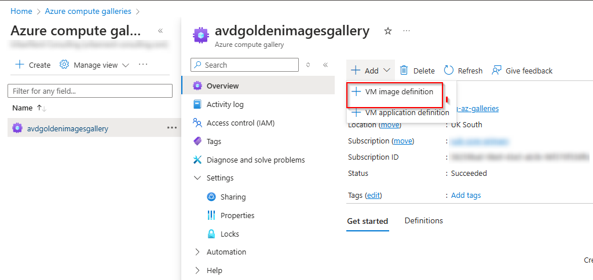The height and width of the screenshot is (280, 593).
Task: Click the Add tags link
Action: pos(466,196)
